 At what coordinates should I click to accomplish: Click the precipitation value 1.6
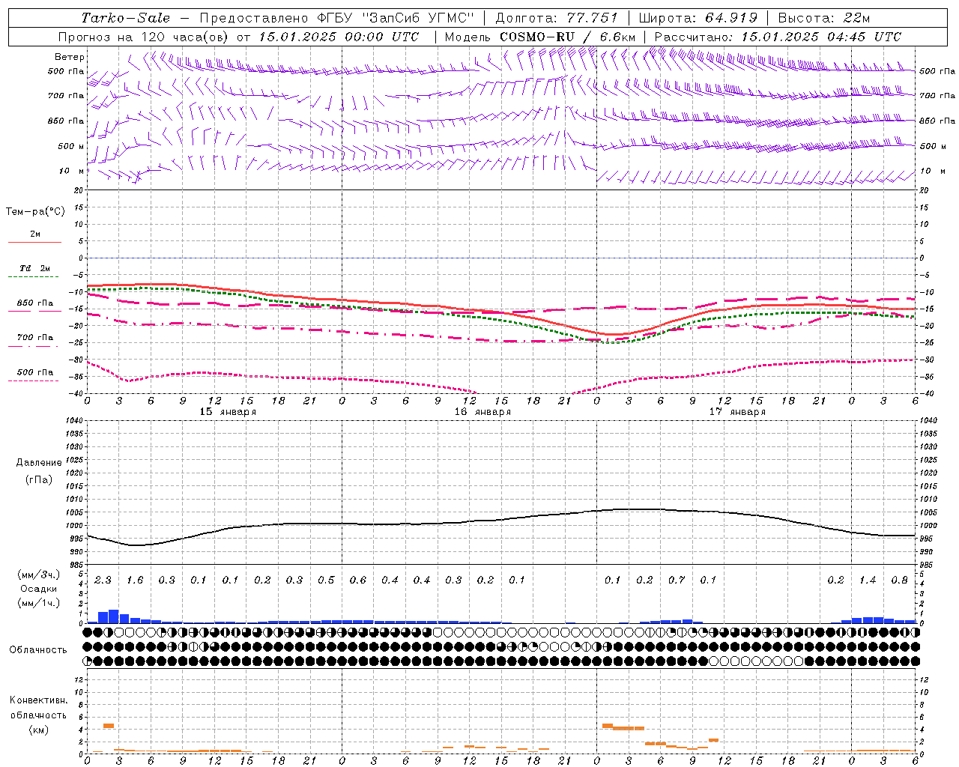click(x=135, y=580)
